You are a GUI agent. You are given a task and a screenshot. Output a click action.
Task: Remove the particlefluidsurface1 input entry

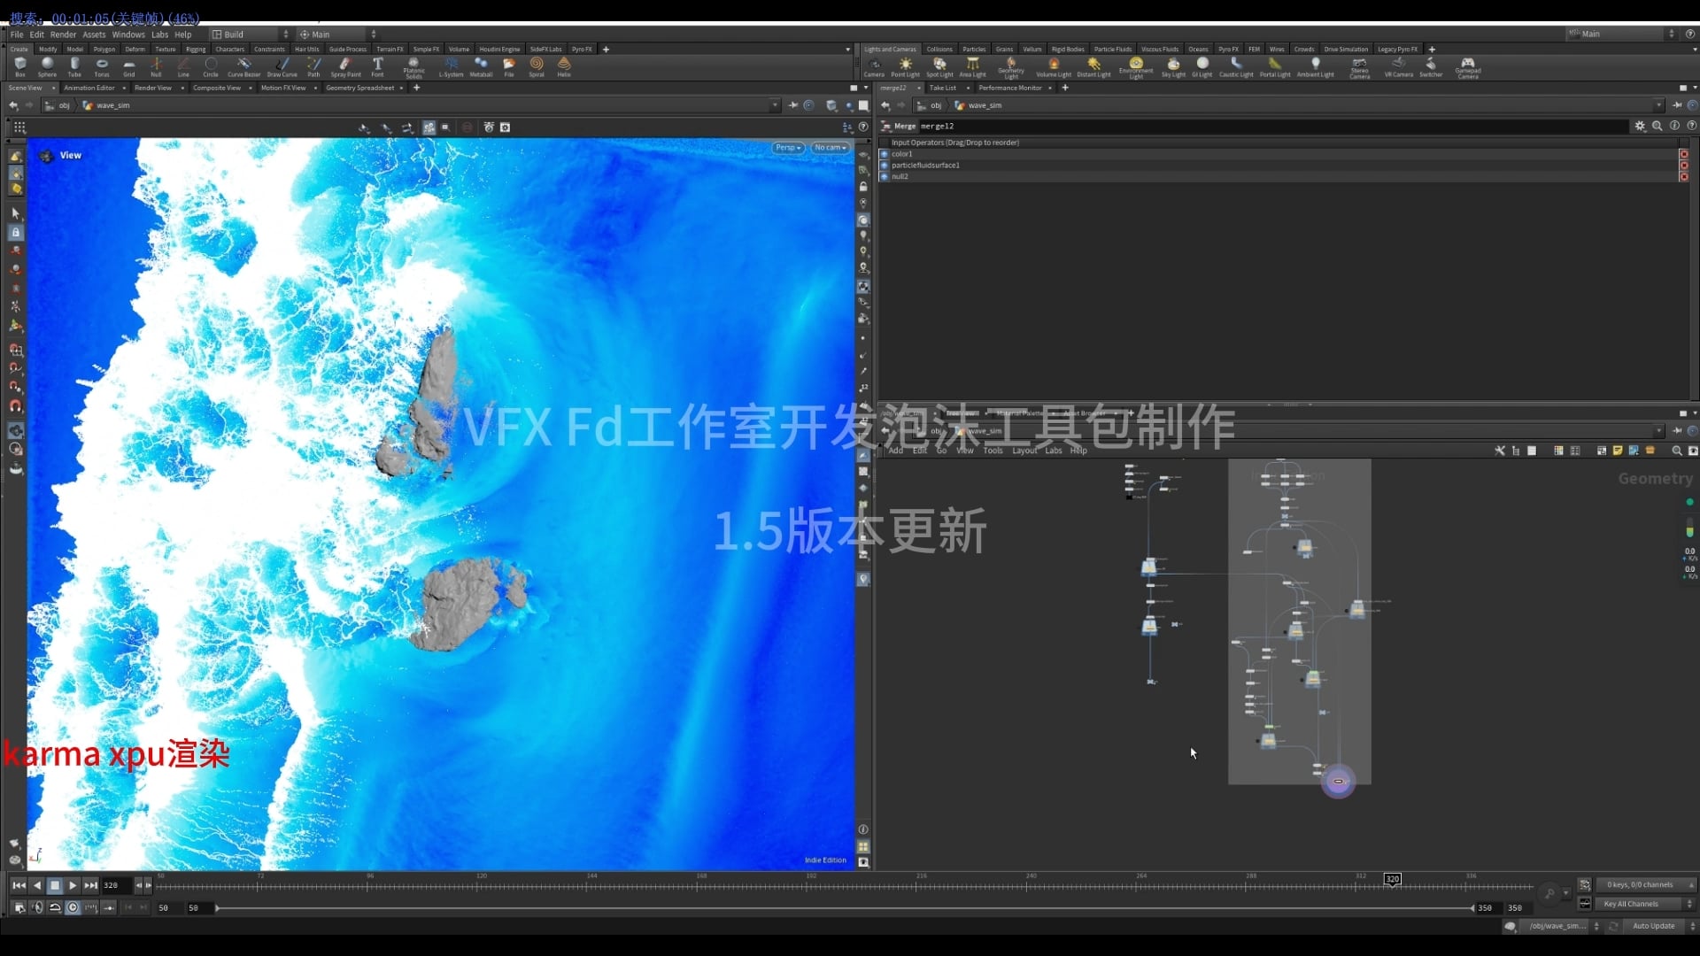click(1685, 165)
